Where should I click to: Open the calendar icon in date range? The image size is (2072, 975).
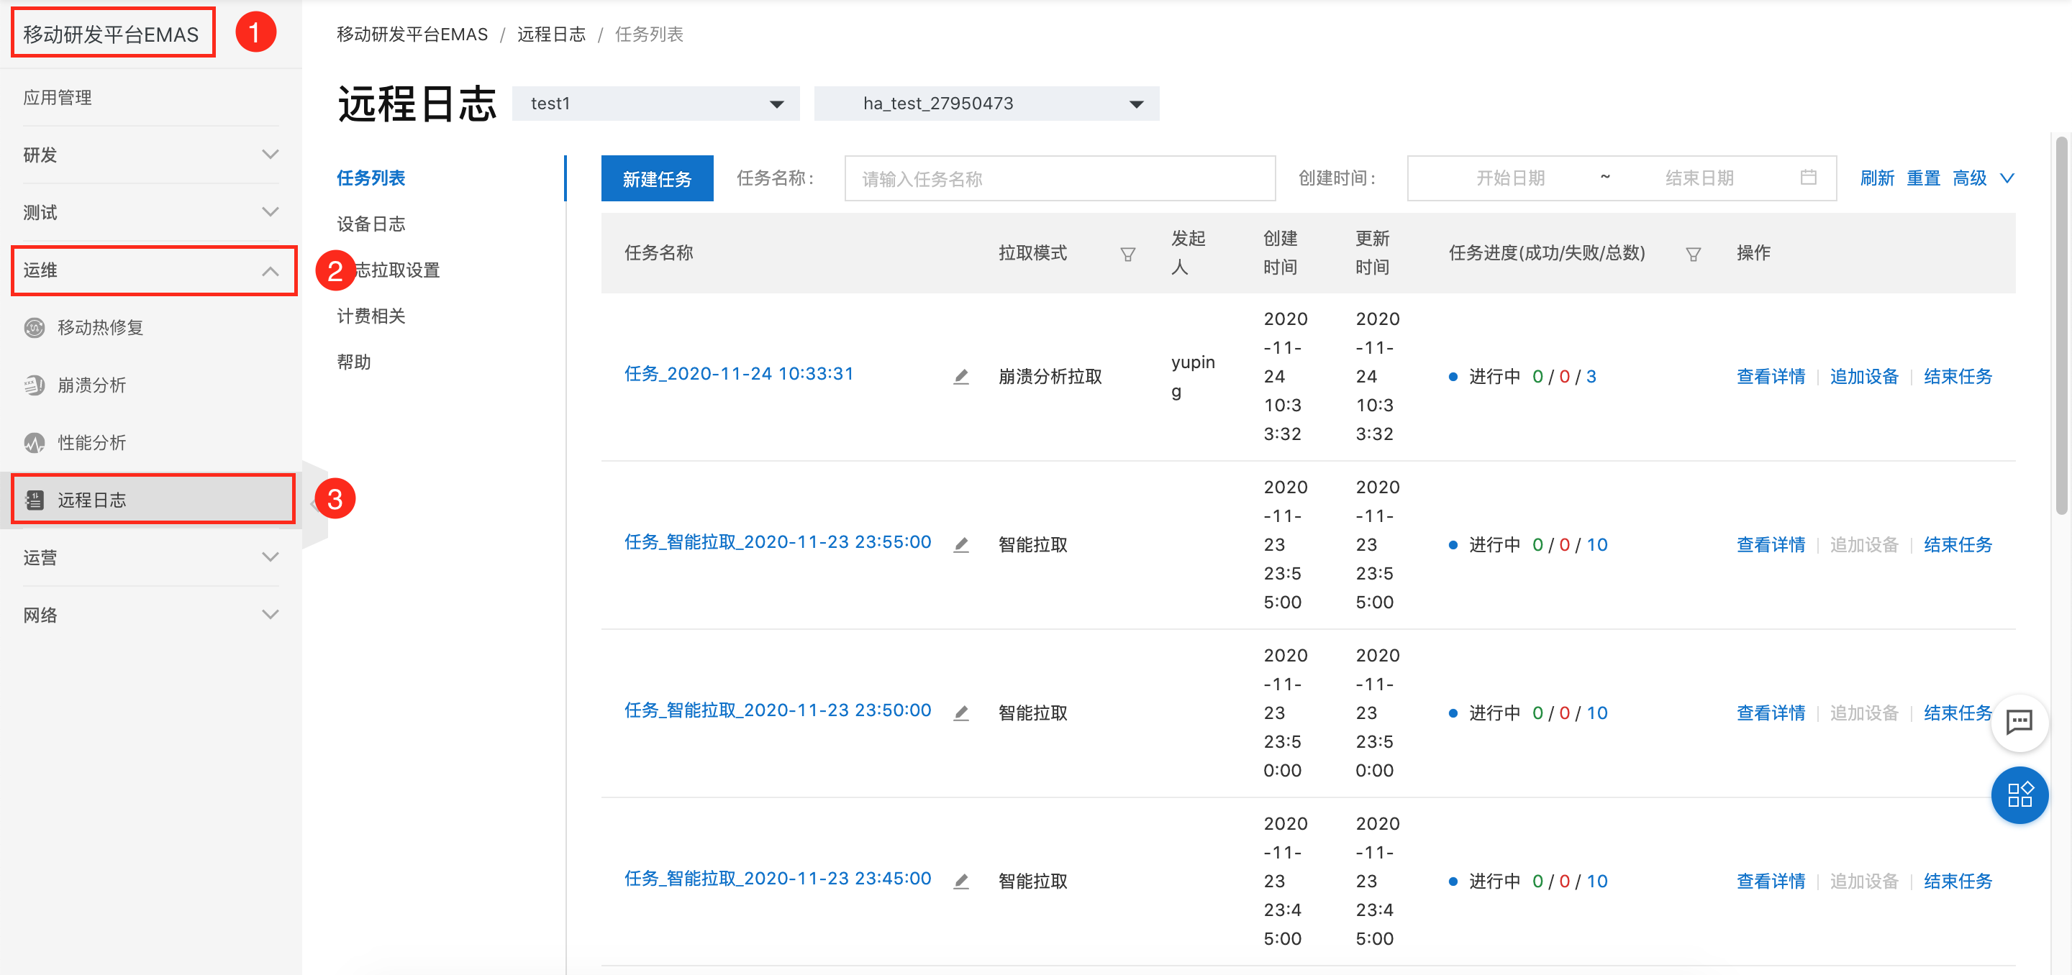tap(1808, 178)
